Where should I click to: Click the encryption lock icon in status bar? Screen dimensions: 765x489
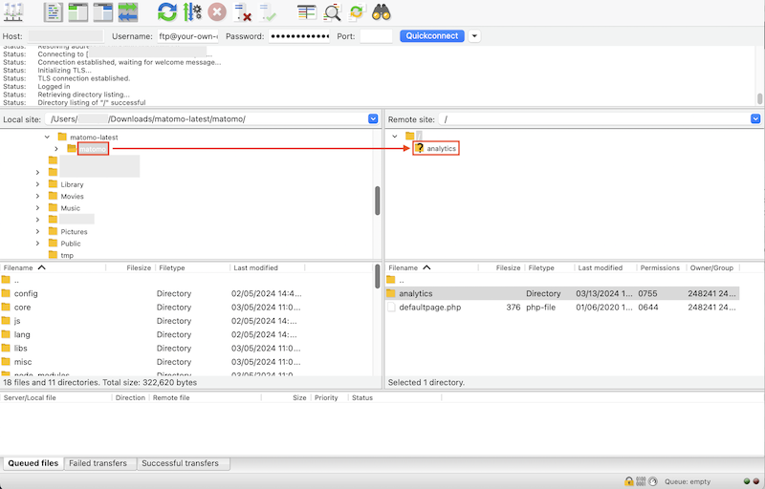(629, 481)
